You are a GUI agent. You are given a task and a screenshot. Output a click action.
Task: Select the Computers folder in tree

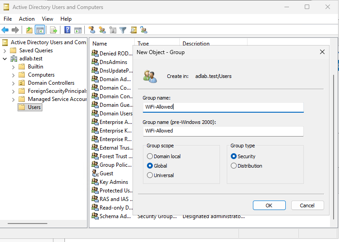37,75
